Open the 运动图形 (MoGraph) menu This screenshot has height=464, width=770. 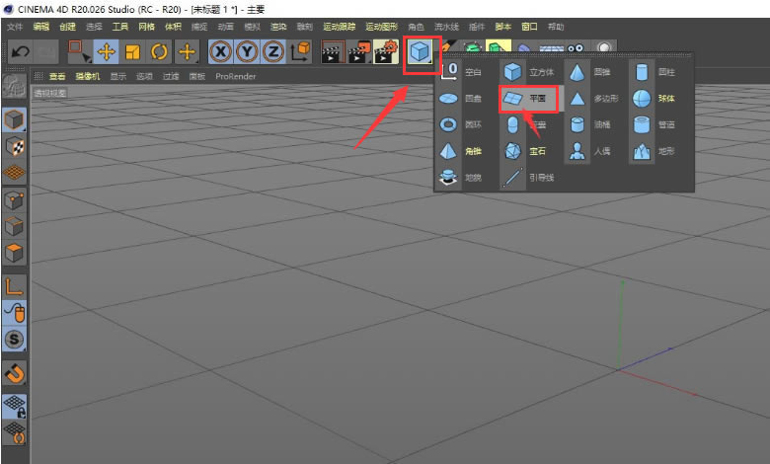pyautogui.click(x=382, y=27)
